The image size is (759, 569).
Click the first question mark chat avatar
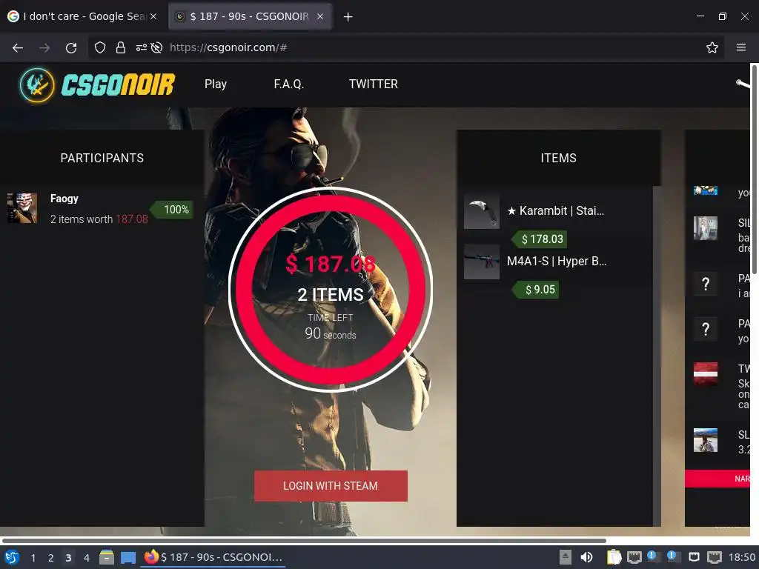[706, 284]
